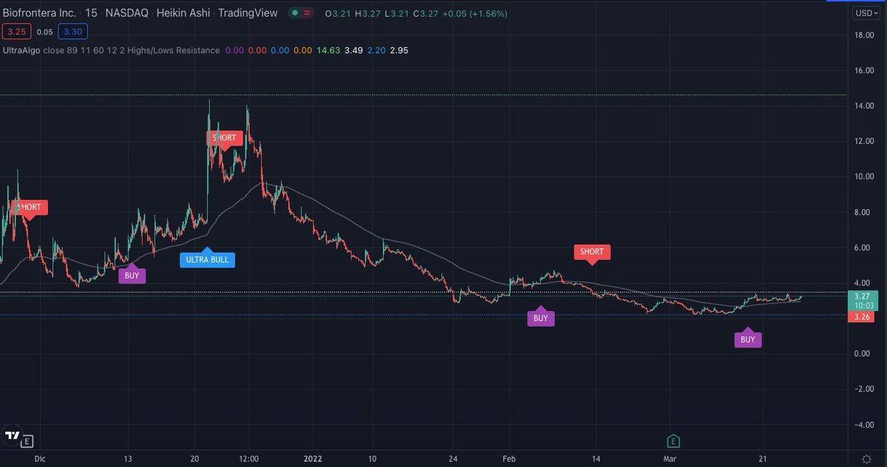Viewport: 887px width, 467px height.
Task: Click the −2.00 price scale label
Action: tap(864, 389)
